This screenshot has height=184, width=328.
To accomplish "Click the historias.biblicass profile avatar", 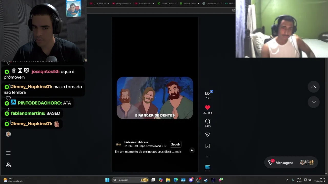I will click(x=118, y=144).
